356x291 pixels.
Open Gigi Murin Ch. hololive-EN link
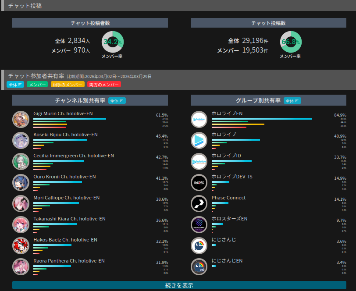click(x=63, y=114)
